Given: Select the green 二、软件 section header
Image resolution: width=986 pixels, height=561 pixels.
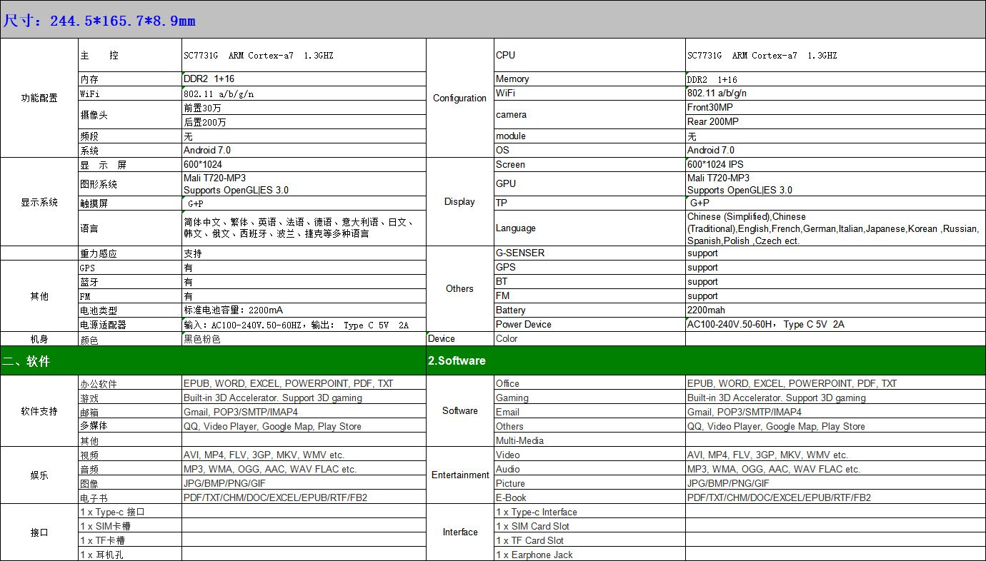Looking at the screenshot, I should pyautogui.click(x=212, y=361).
